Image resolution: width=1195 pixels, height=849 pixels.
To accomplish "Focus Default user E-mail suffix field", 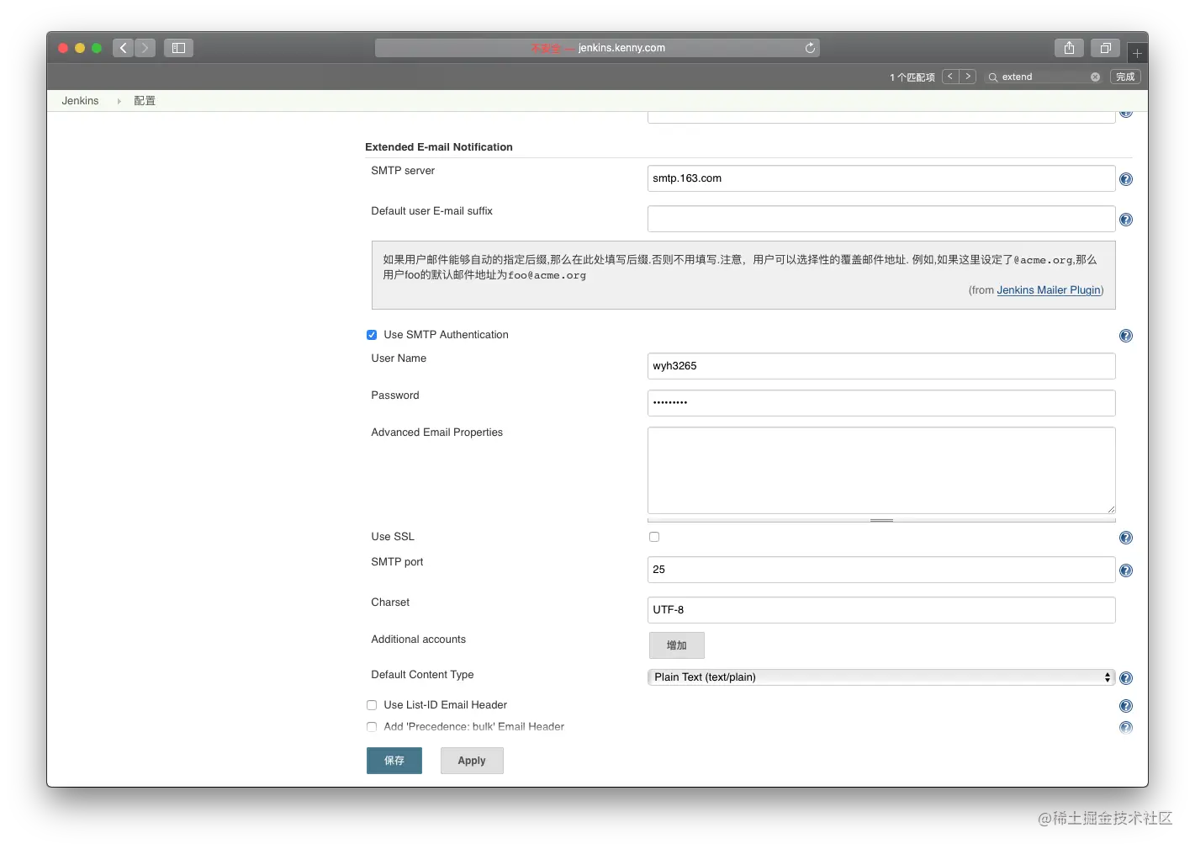I will 881,219.
